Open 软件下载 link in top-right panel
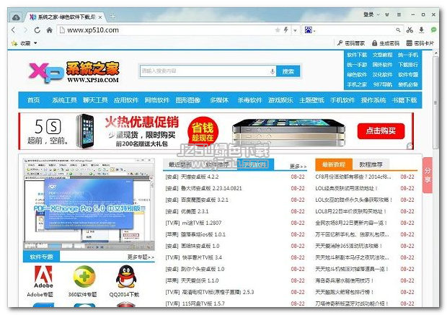The image size is (447, 315). click(x=357, y=55)
